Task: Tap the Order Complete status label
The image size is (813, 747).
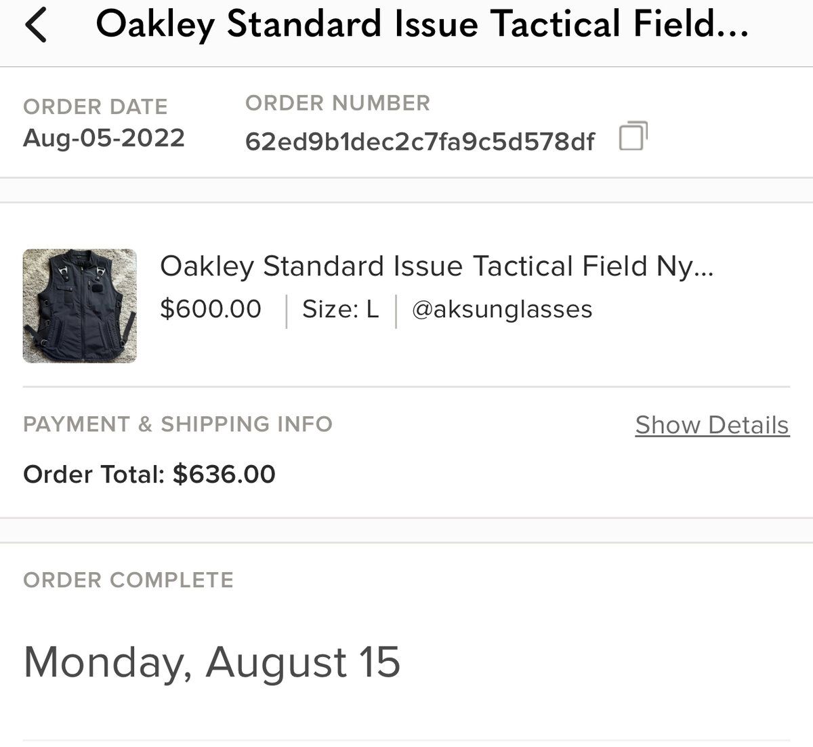Action: [128, 580]
